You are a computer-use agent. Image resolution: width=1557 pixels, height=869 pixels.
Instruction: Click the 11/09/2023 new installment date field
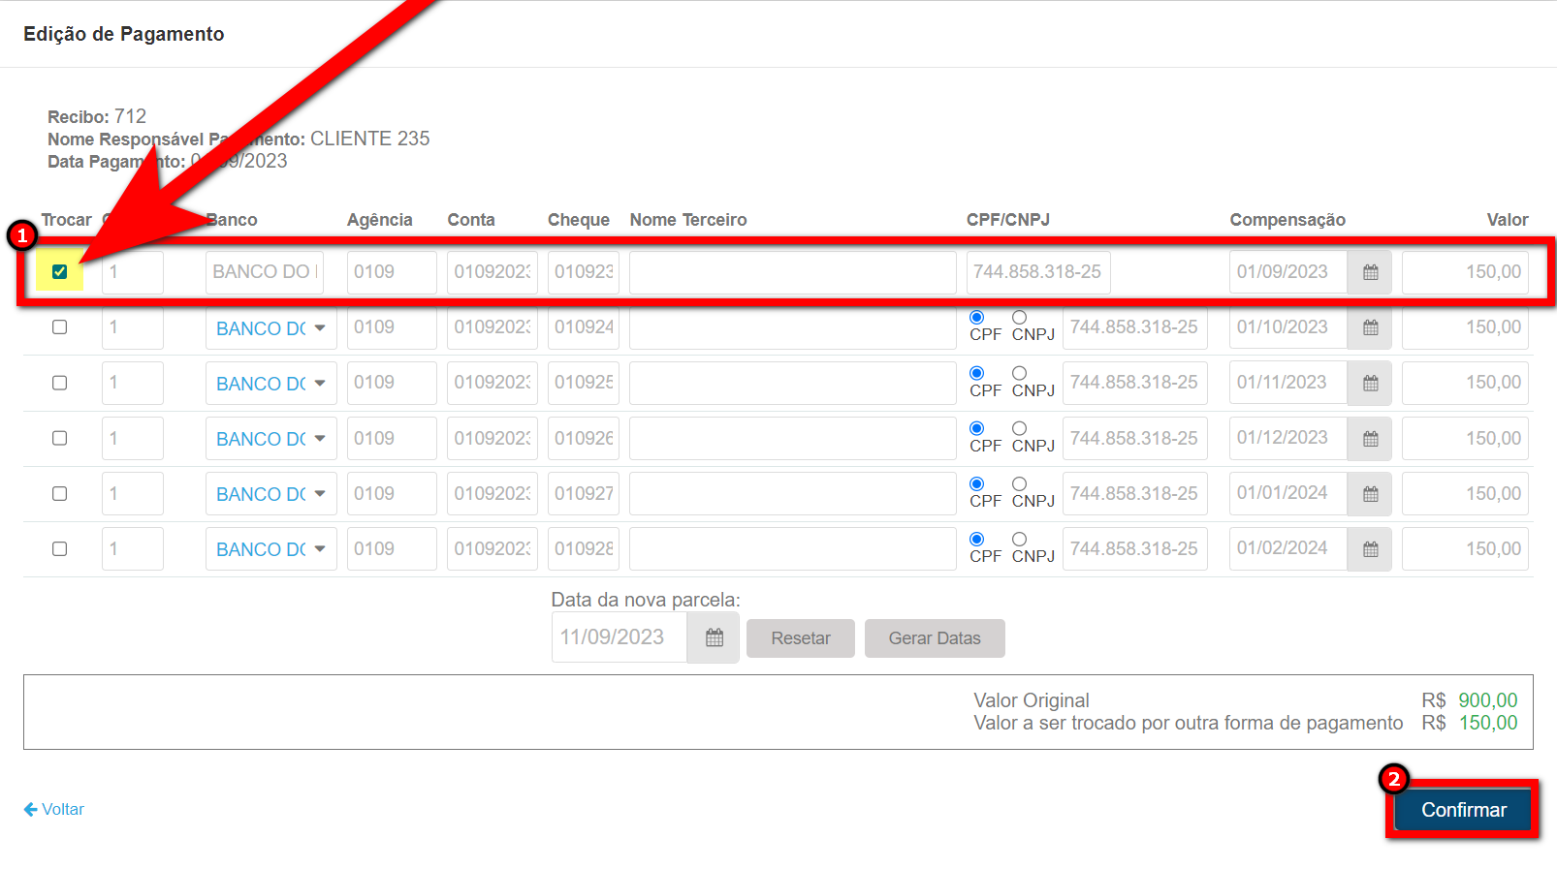click(619, 637)
